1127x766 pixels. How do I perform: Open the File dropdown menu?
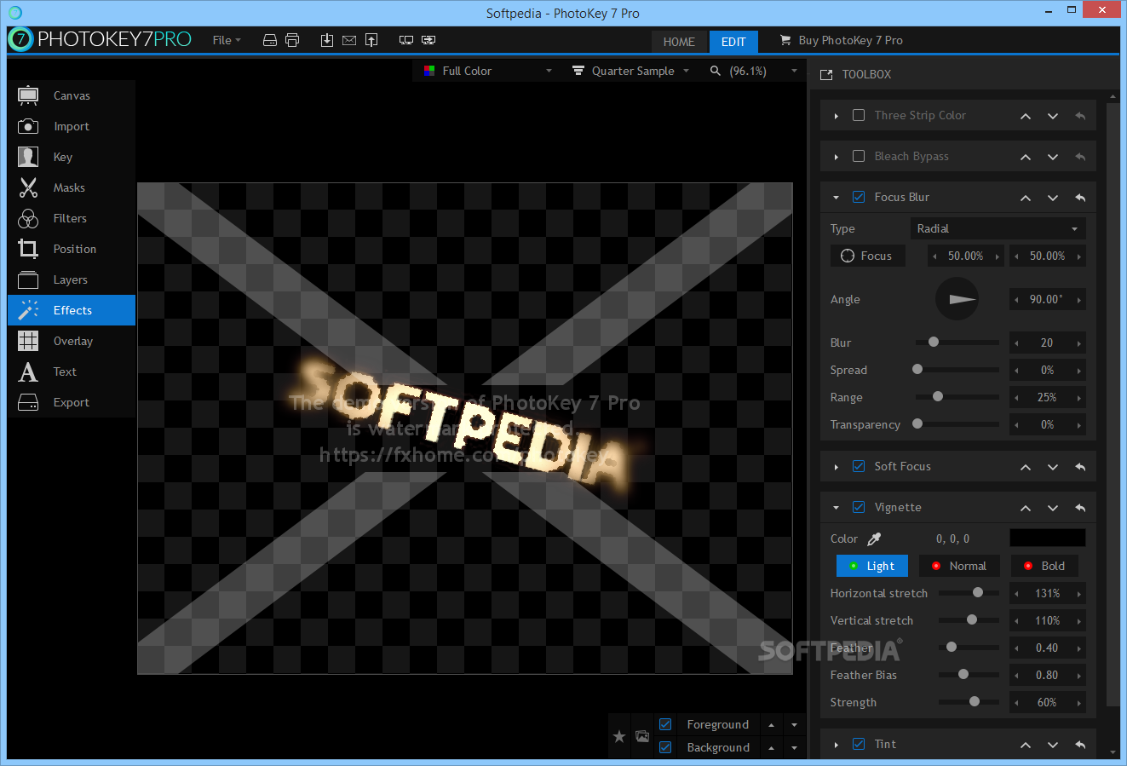tap(227, 40)
